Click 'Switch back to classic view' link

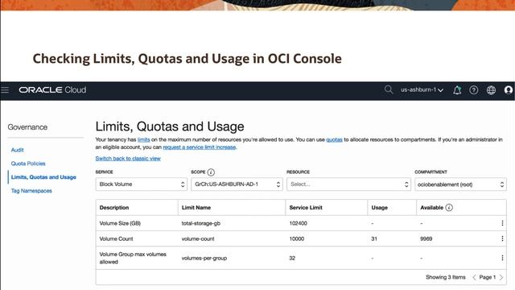[x=128, y=159]
